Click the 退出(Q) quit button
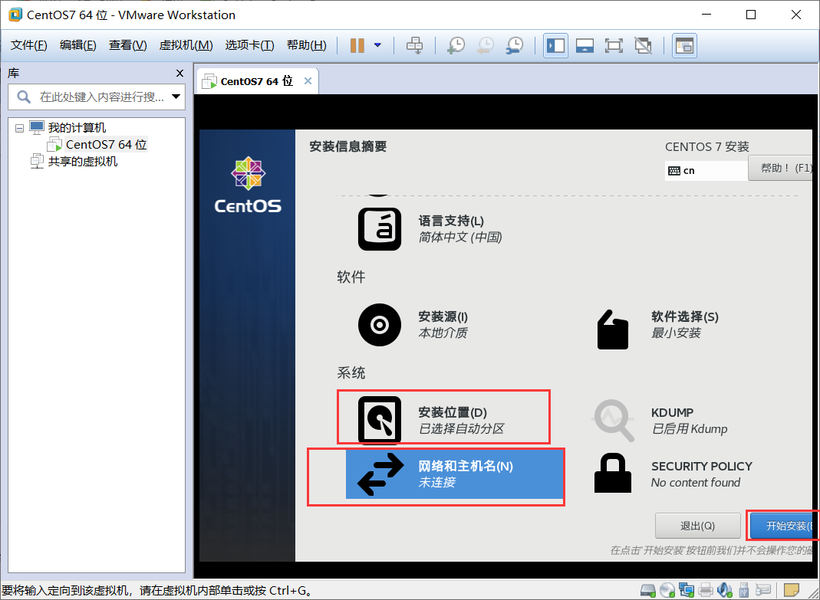This screenshot has height=600, width=820. pos(697,526)
